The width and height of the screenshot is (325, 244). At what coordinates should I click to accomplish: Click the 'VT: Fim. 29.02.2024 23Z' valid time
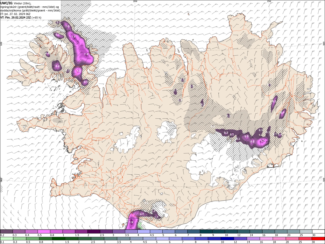pos(16,18)
